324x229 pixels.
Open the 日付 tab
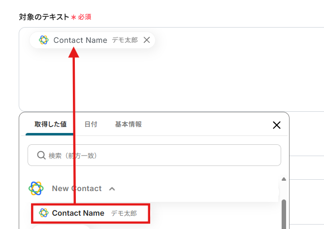91,125
